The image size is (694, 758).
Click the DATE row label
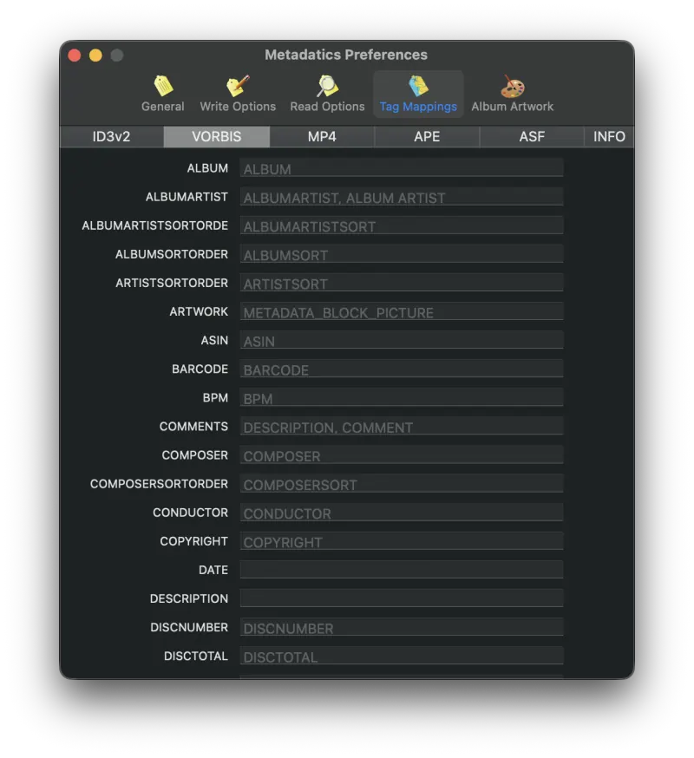pyautogui.click(x=213, y=570)
